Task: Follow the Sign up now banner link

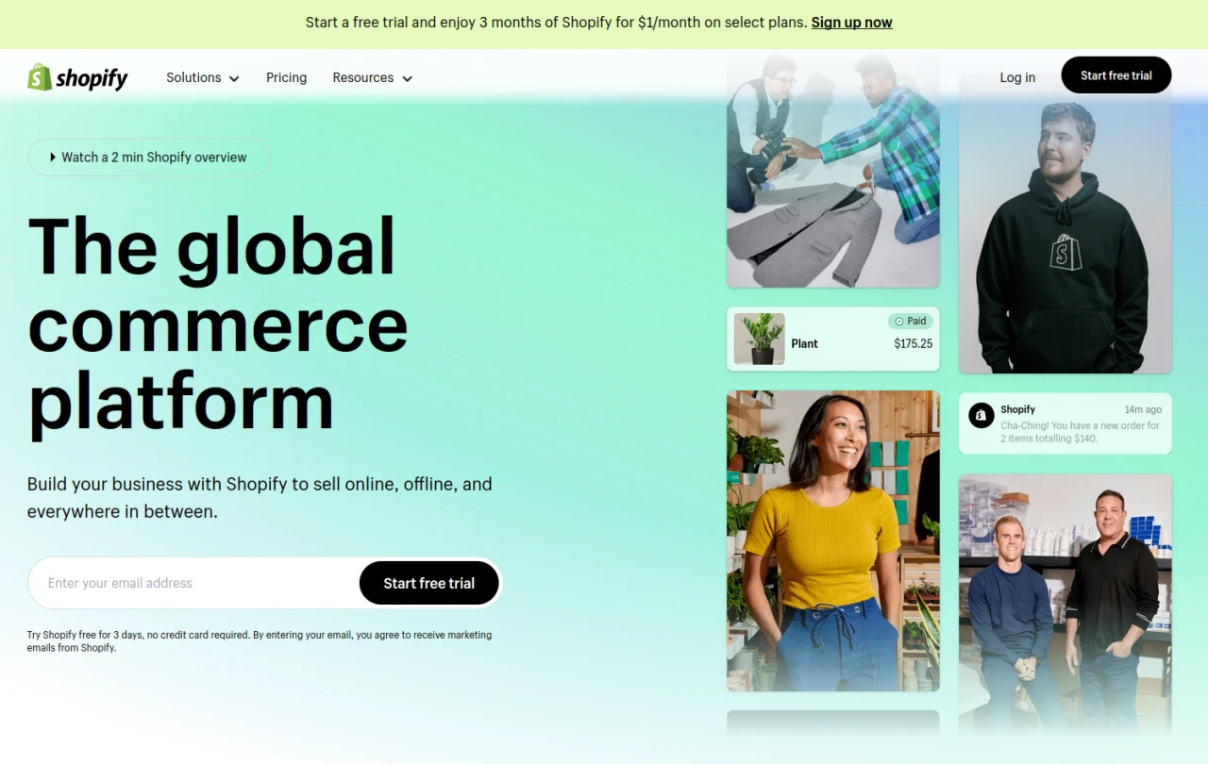Action: tap(851, 23)
